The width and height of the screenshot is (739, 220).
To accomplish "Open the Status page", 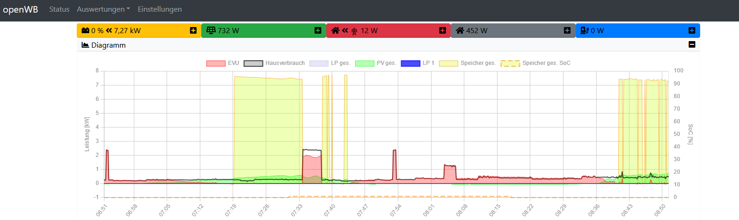I will [59, 9].
